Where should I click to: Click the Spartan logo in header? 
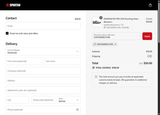click(x=13, y=5)
